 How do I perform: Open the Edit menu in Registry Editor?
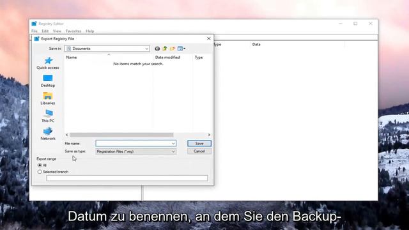[x=45, y=31]
